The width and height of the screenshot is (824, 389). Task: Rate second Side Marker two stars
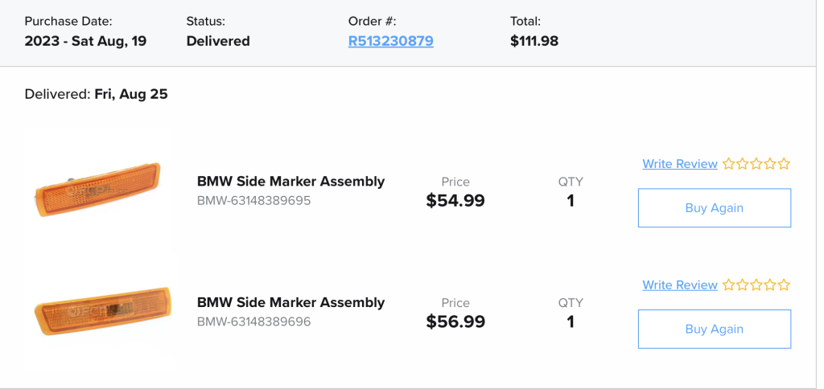point(742,285)
